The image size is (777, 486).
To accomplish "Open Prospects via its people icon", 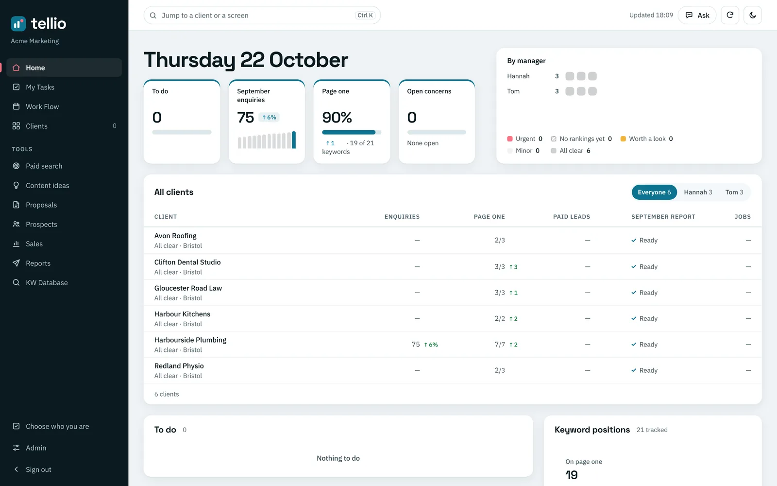I will [16, 224].
